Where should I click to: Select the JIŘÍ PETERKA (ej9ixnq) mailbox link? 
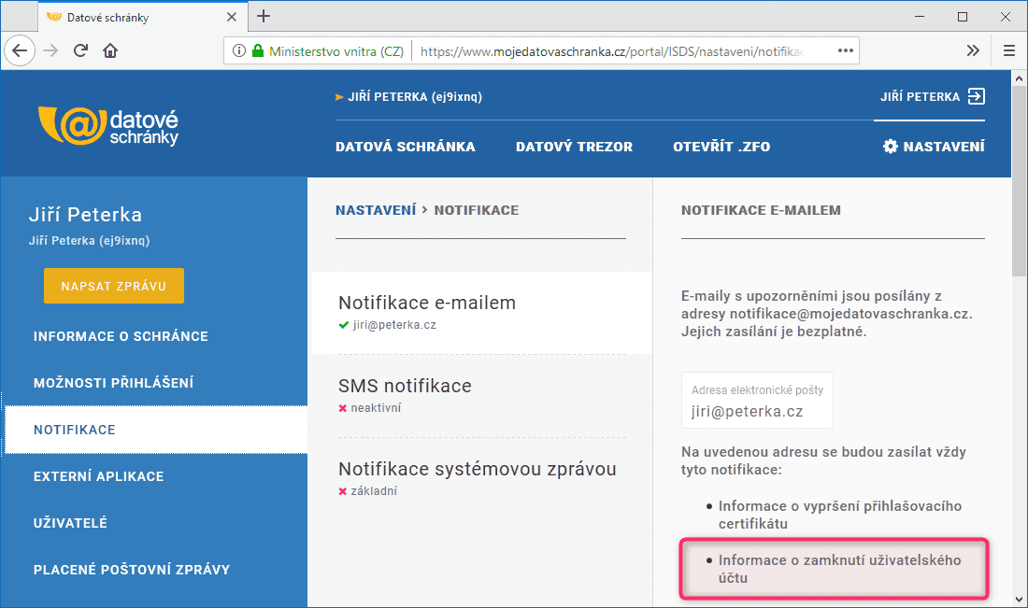pos(414,96)
